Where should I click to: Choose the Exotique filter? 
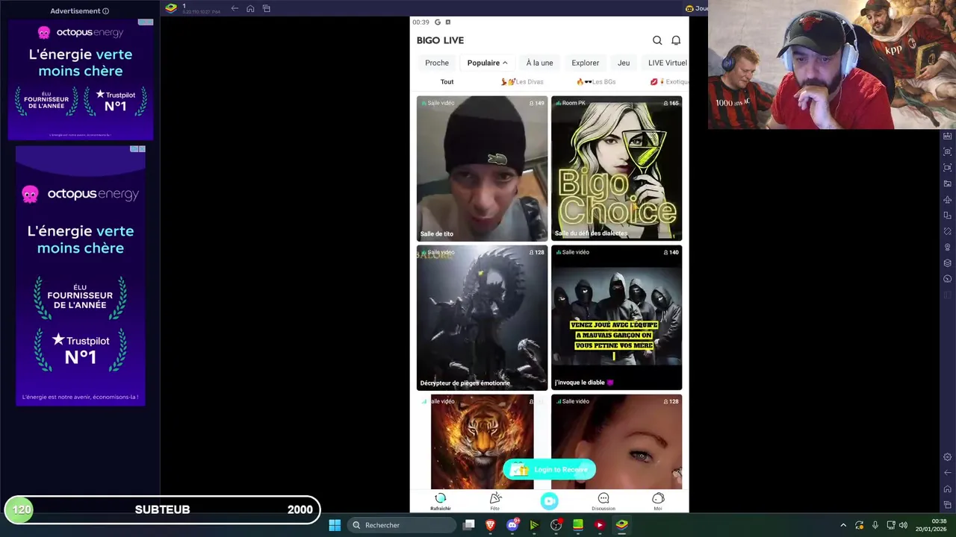tap(669, 82)
